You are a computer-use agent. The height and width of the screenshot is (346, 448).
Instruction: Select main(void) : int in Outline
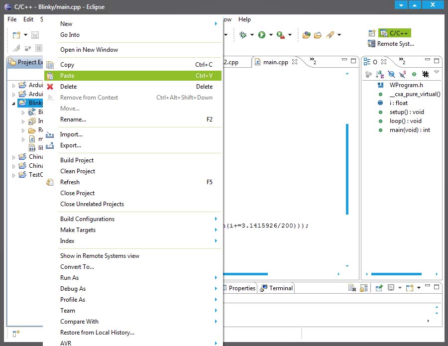[x=410, y=130]
